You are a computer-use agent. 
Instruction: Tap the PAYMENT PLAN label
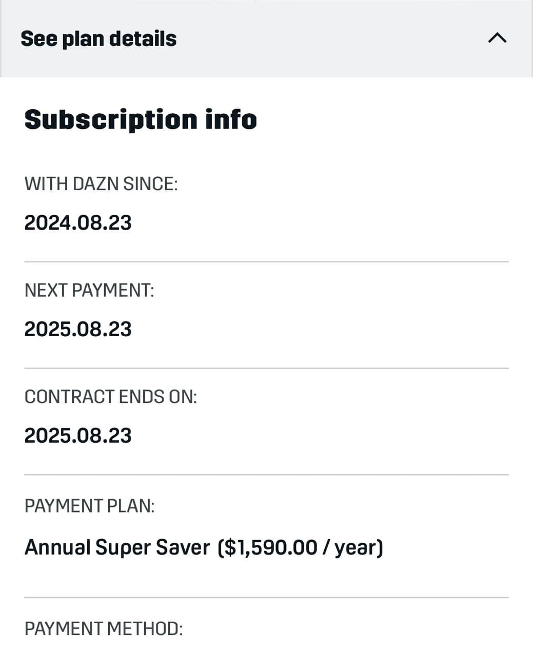coord(89,506)
